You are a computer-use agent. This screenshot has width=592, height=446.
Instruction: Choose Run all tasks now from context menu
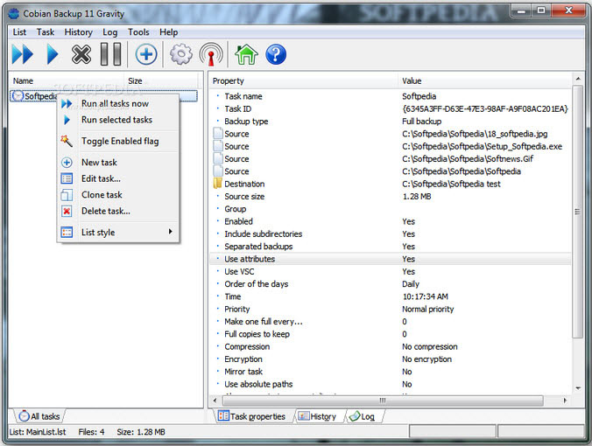[x=115, y=103]
